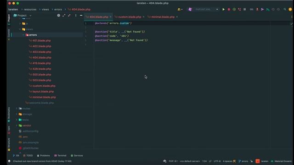Select opened file target icon in Project panel
Screen dimensions: 294x165
coord(59,16)
